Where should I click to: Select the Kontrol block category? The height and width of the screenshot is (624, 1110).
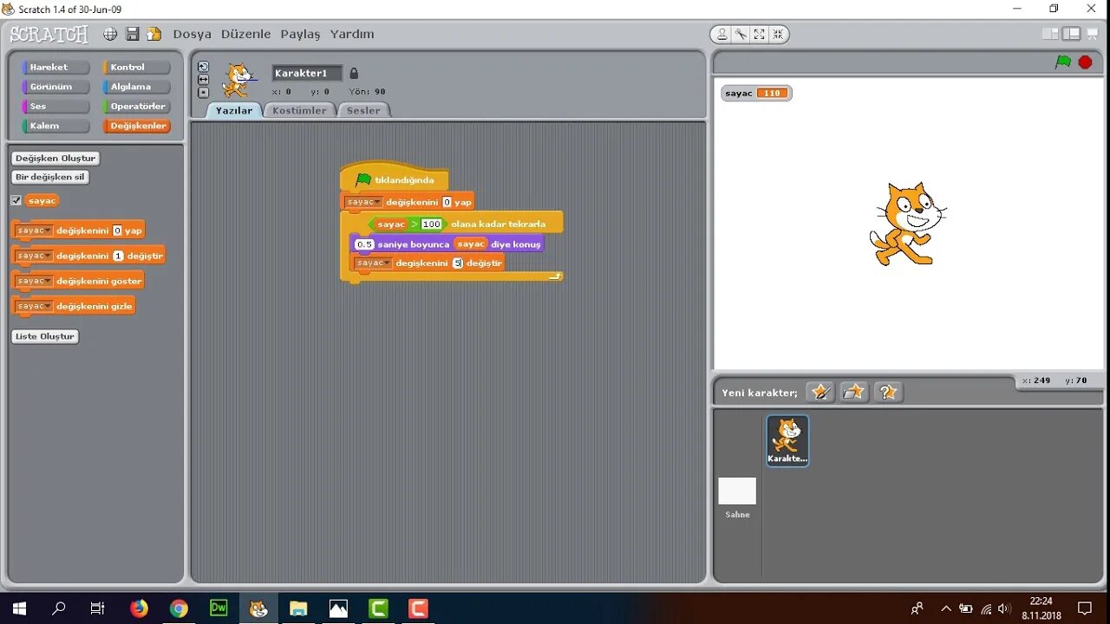coord(136,67)
